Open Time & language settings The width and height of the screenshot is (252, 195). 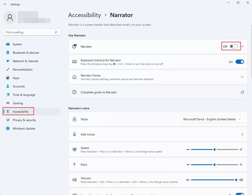[31, 95]
